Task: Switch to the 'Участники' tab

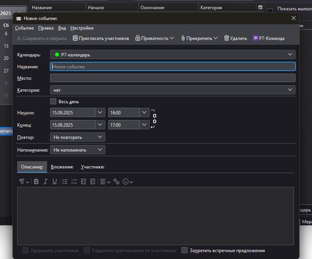Action: click(x=93, y=167)
